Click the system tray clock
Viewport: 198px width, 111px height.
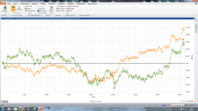(x=192, y=109)
